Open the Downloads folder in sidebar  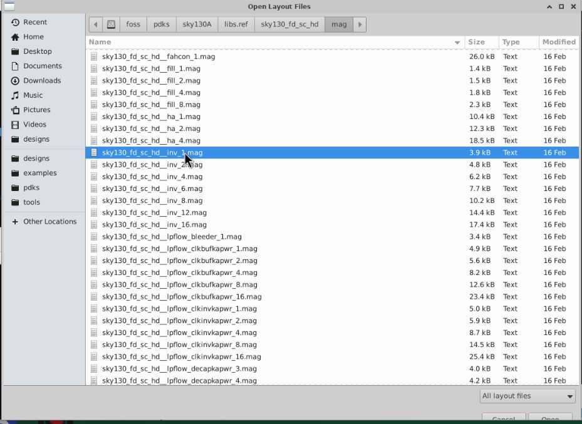coord(42,81)
